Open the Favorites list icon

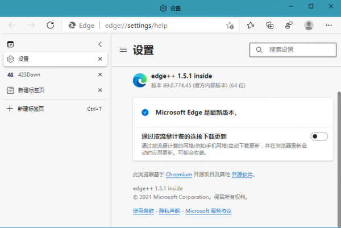point(251,25)
